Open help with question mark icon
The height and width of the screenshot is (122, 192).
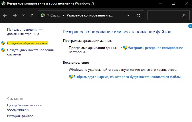click(x=190, y=26)
